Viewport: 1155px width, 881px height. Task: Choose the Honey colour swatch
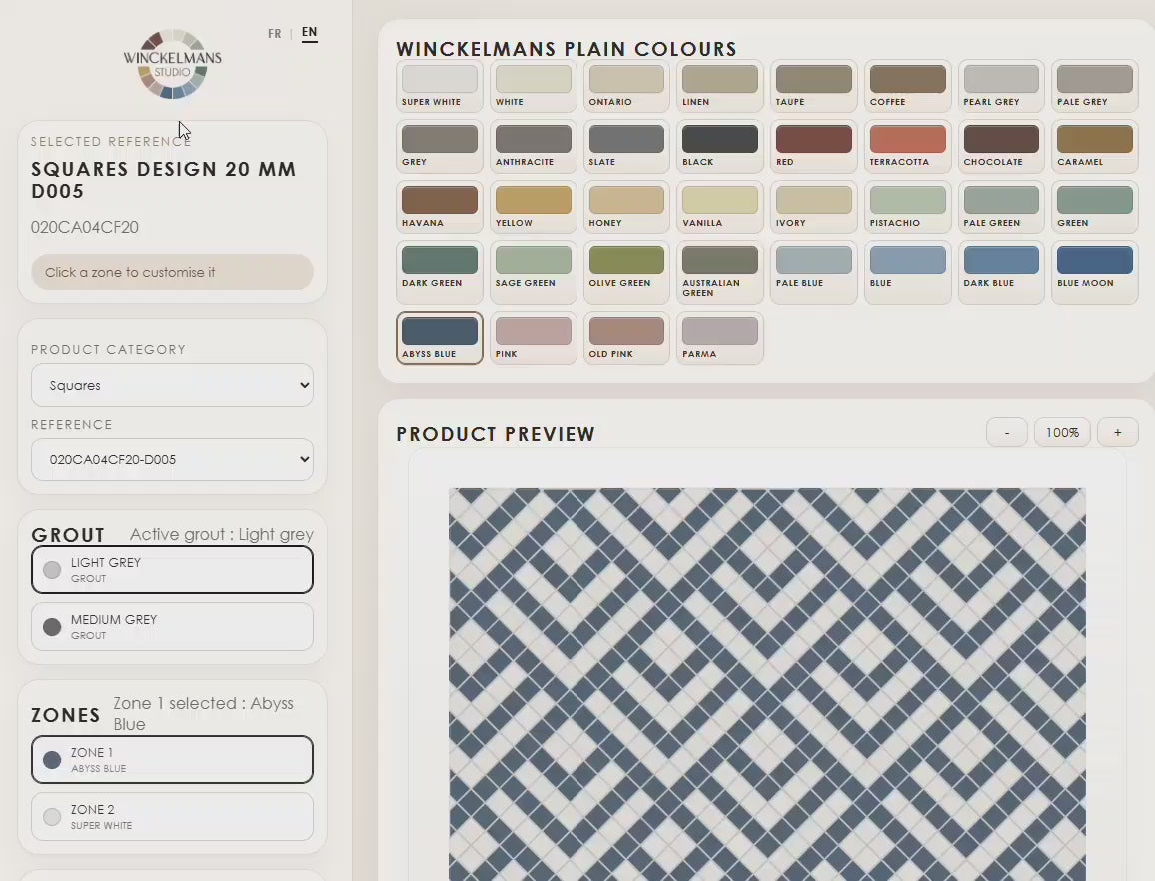click(x=626, y=207)
